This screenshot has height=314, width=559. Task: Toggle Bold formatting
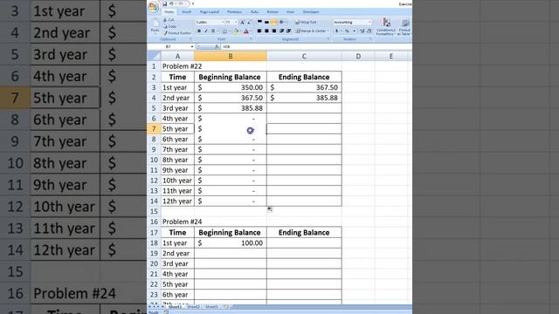pos(199,31)
